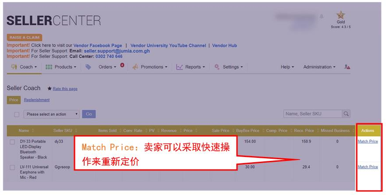Click the notification bell icon

point(322,17)
